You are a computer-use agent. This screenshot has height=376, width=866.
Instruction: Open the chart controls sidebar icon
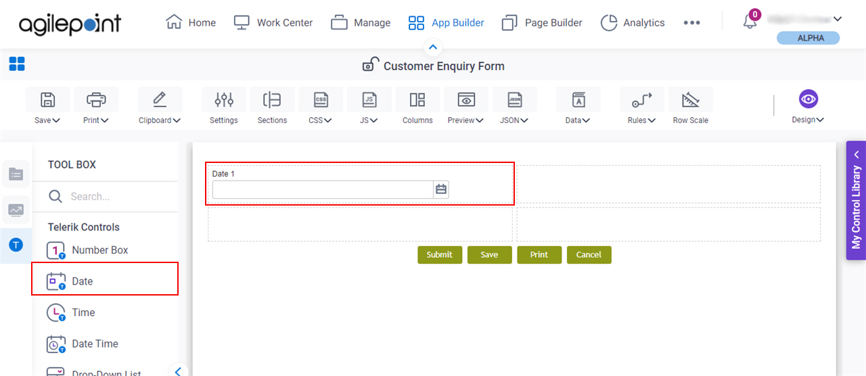pos(16,210)
